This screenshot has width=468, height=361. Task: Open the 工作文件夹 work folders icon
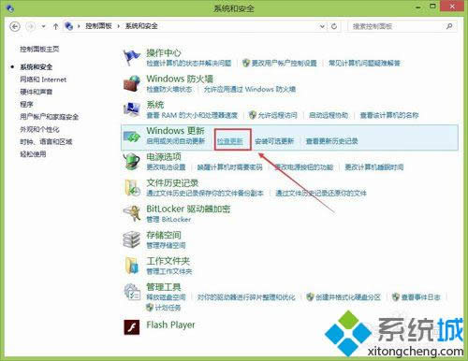click(132, 266)
